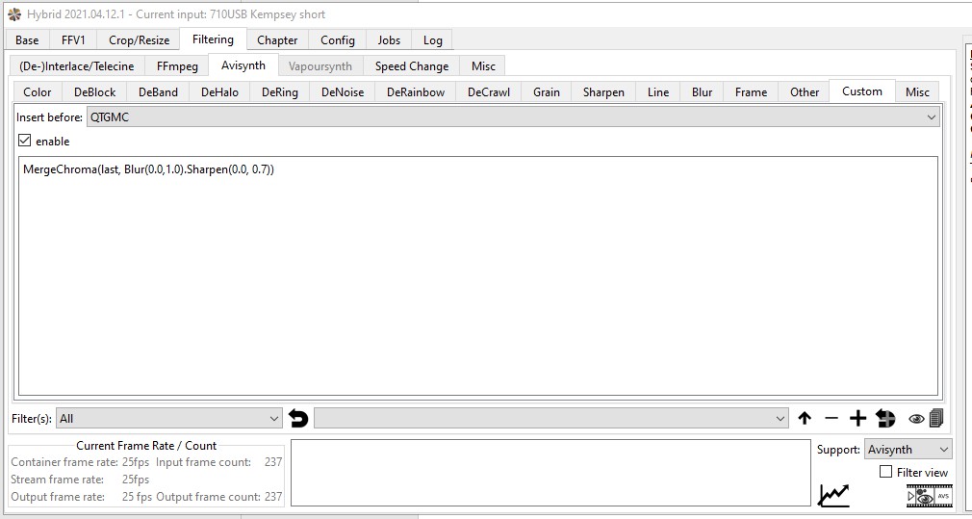Open the line chart graph icon
Image resolution: width=972 pixels, height=519 pixels.
click(833, 495)
